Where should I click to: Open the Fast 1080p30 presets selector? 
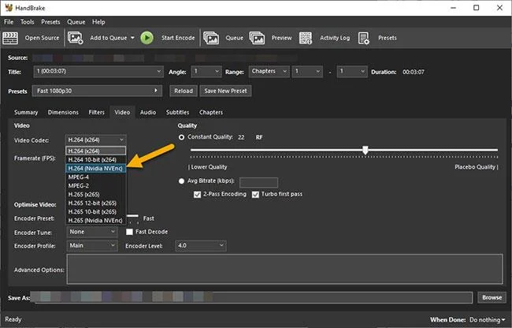pos(97,91)
